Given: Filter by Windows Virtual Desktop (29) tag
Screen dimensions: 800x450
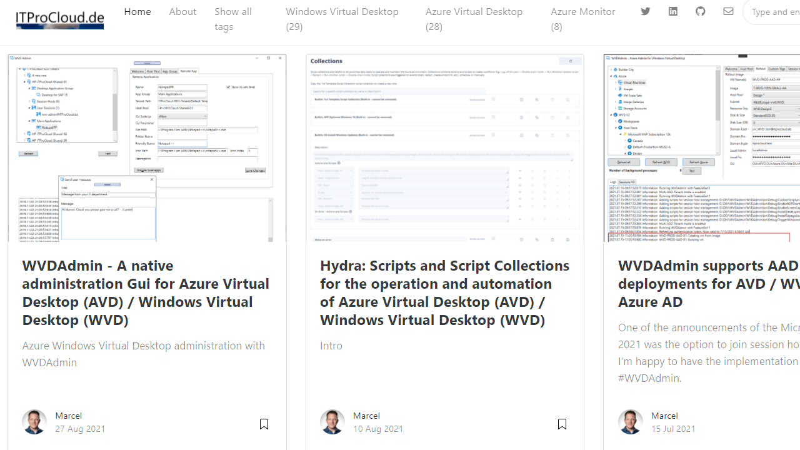Looking at the screenshot, I should pyautogui.click(x=342, y=19).
